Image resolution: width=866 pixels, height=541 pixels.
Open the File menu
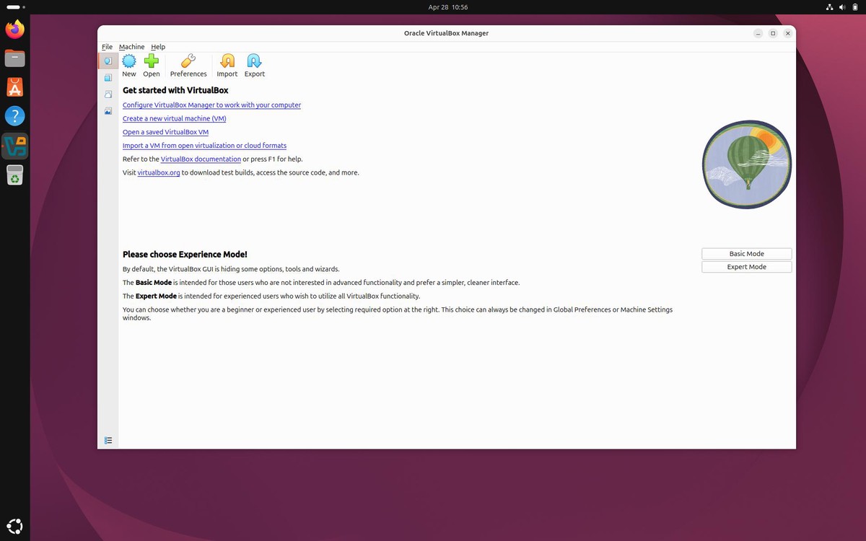[107, 47]
